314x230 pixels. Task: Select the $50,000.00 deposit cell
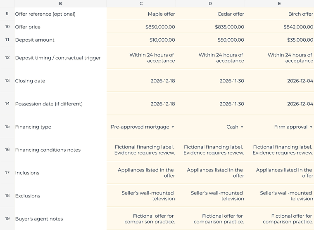210,40
